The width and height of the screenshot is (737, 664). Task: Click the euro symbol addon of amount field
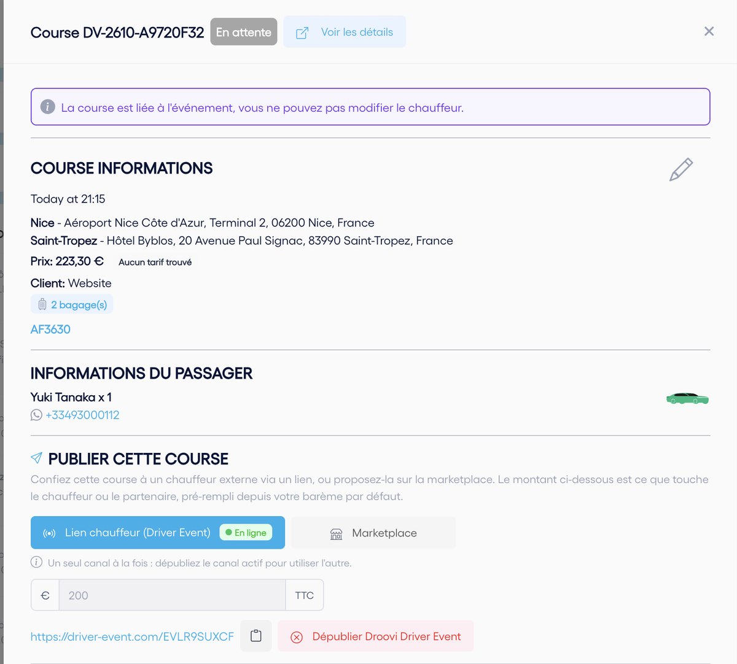45,595
